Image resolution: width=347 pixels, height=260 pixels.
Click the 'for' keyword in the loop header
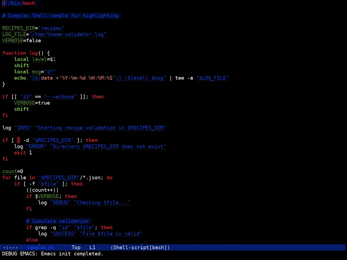coord(7,178)
